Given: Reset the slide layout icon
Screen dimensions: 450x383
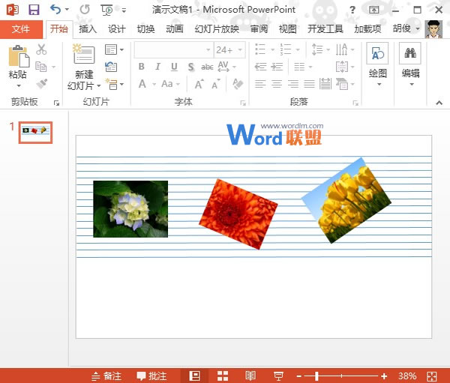Looking at the screenshot, I should coord(111,67).
